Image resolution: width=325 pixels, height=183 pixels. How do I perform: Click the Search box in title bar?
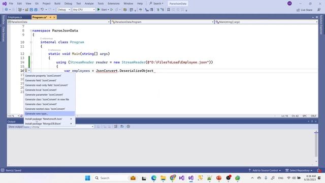coord(156,4)
